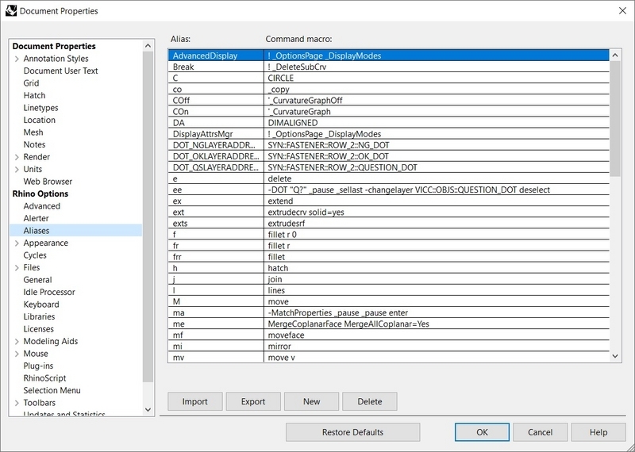Confirm with the OK button

click(482, 432)
